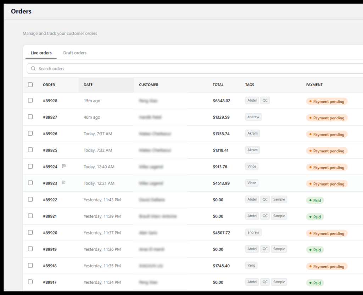Click the Sample tag on order #89921
The image size is (363, 295).
279,216
